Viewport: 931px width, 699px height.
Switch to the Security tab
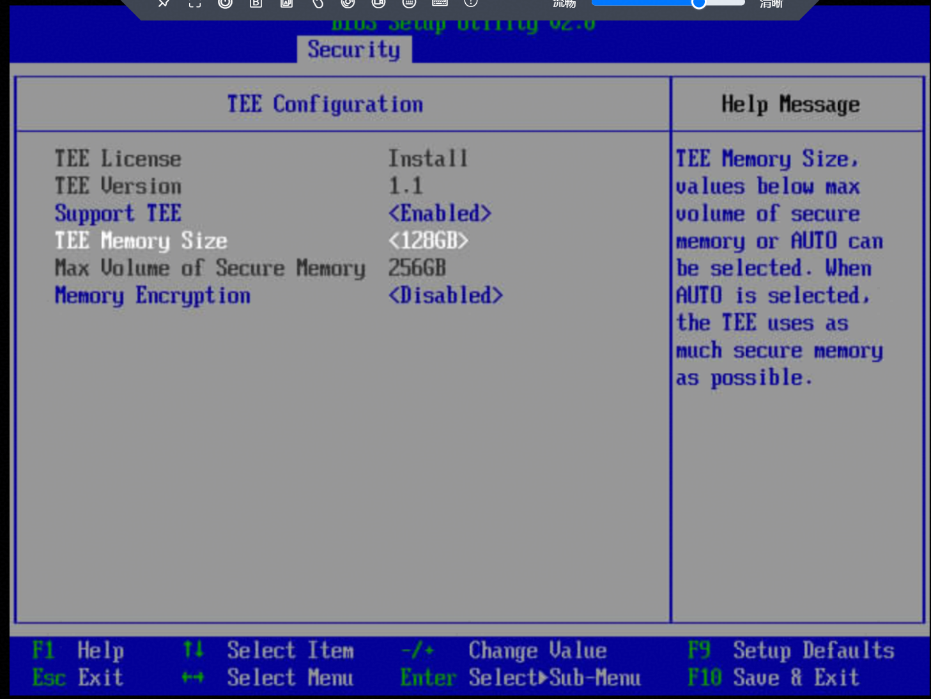(x=354, y=49)
